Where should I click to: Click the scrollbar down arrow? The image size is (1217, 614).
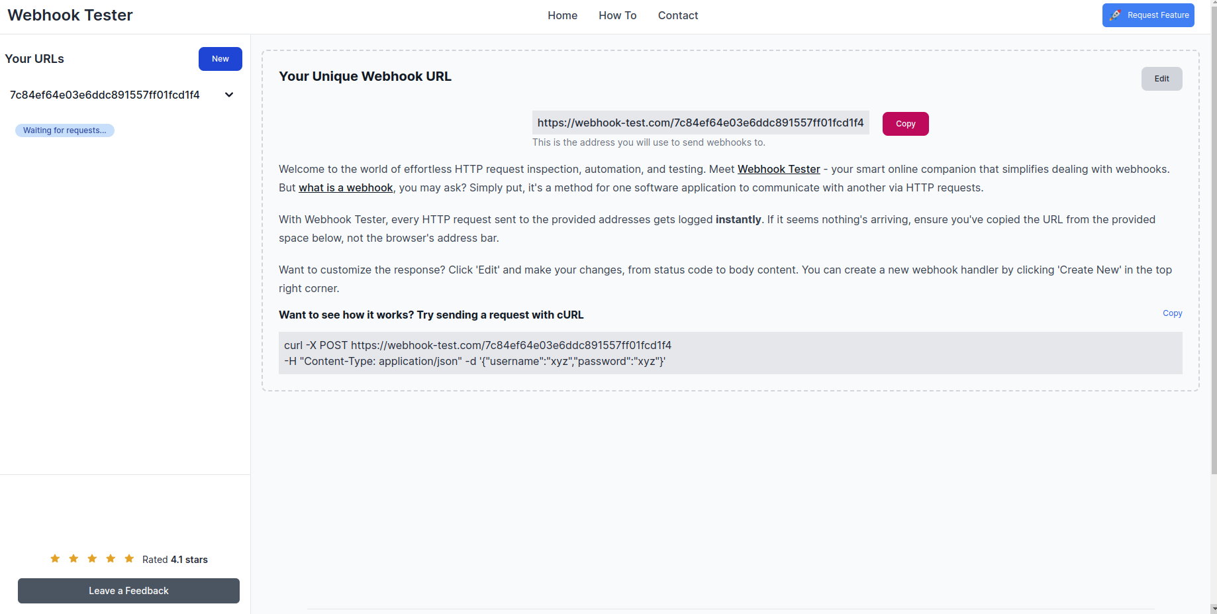click(1214, 609)
